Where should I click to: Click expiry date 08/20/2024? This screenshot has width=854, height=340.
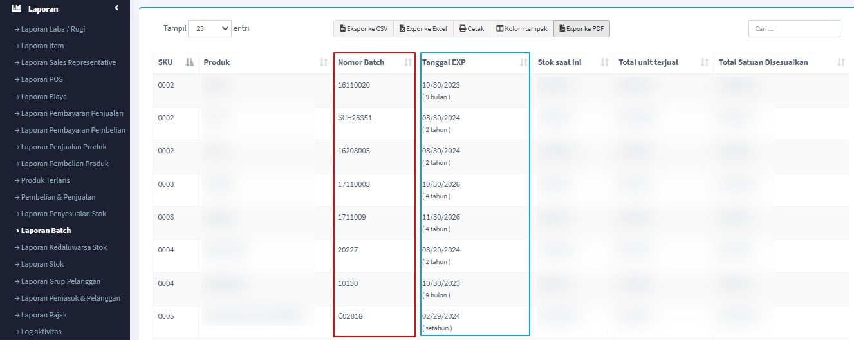tap(441, 250)
